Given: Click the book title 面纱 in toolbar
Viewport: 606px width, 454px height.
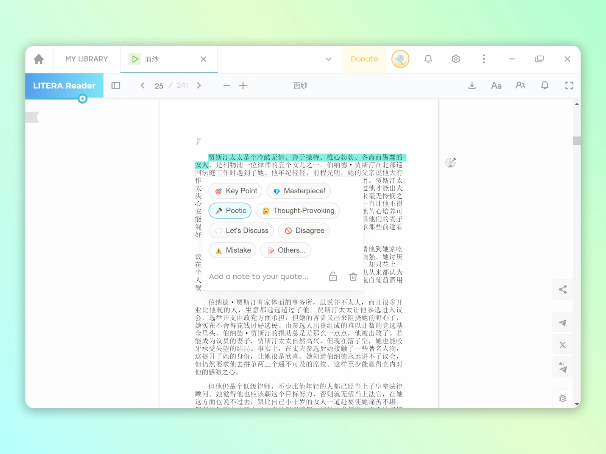Looking at the screenshot, I should coord(300,86).
